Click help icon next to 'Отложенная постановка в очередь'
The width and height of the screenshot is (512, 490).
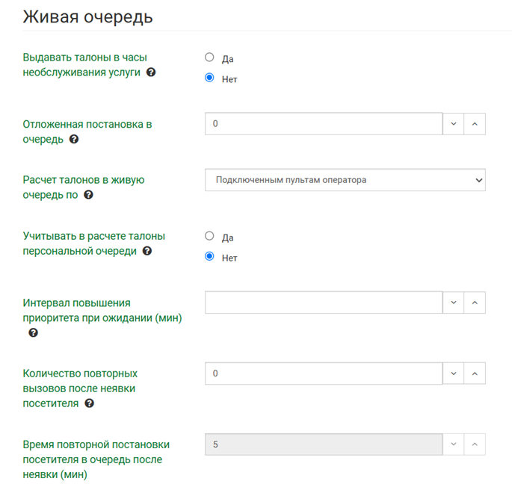coord(74,139)
